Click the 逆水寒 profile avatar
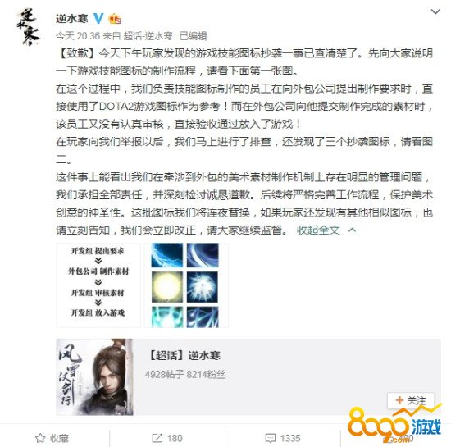This screenshot has height=447, width=451. [28, 27]
